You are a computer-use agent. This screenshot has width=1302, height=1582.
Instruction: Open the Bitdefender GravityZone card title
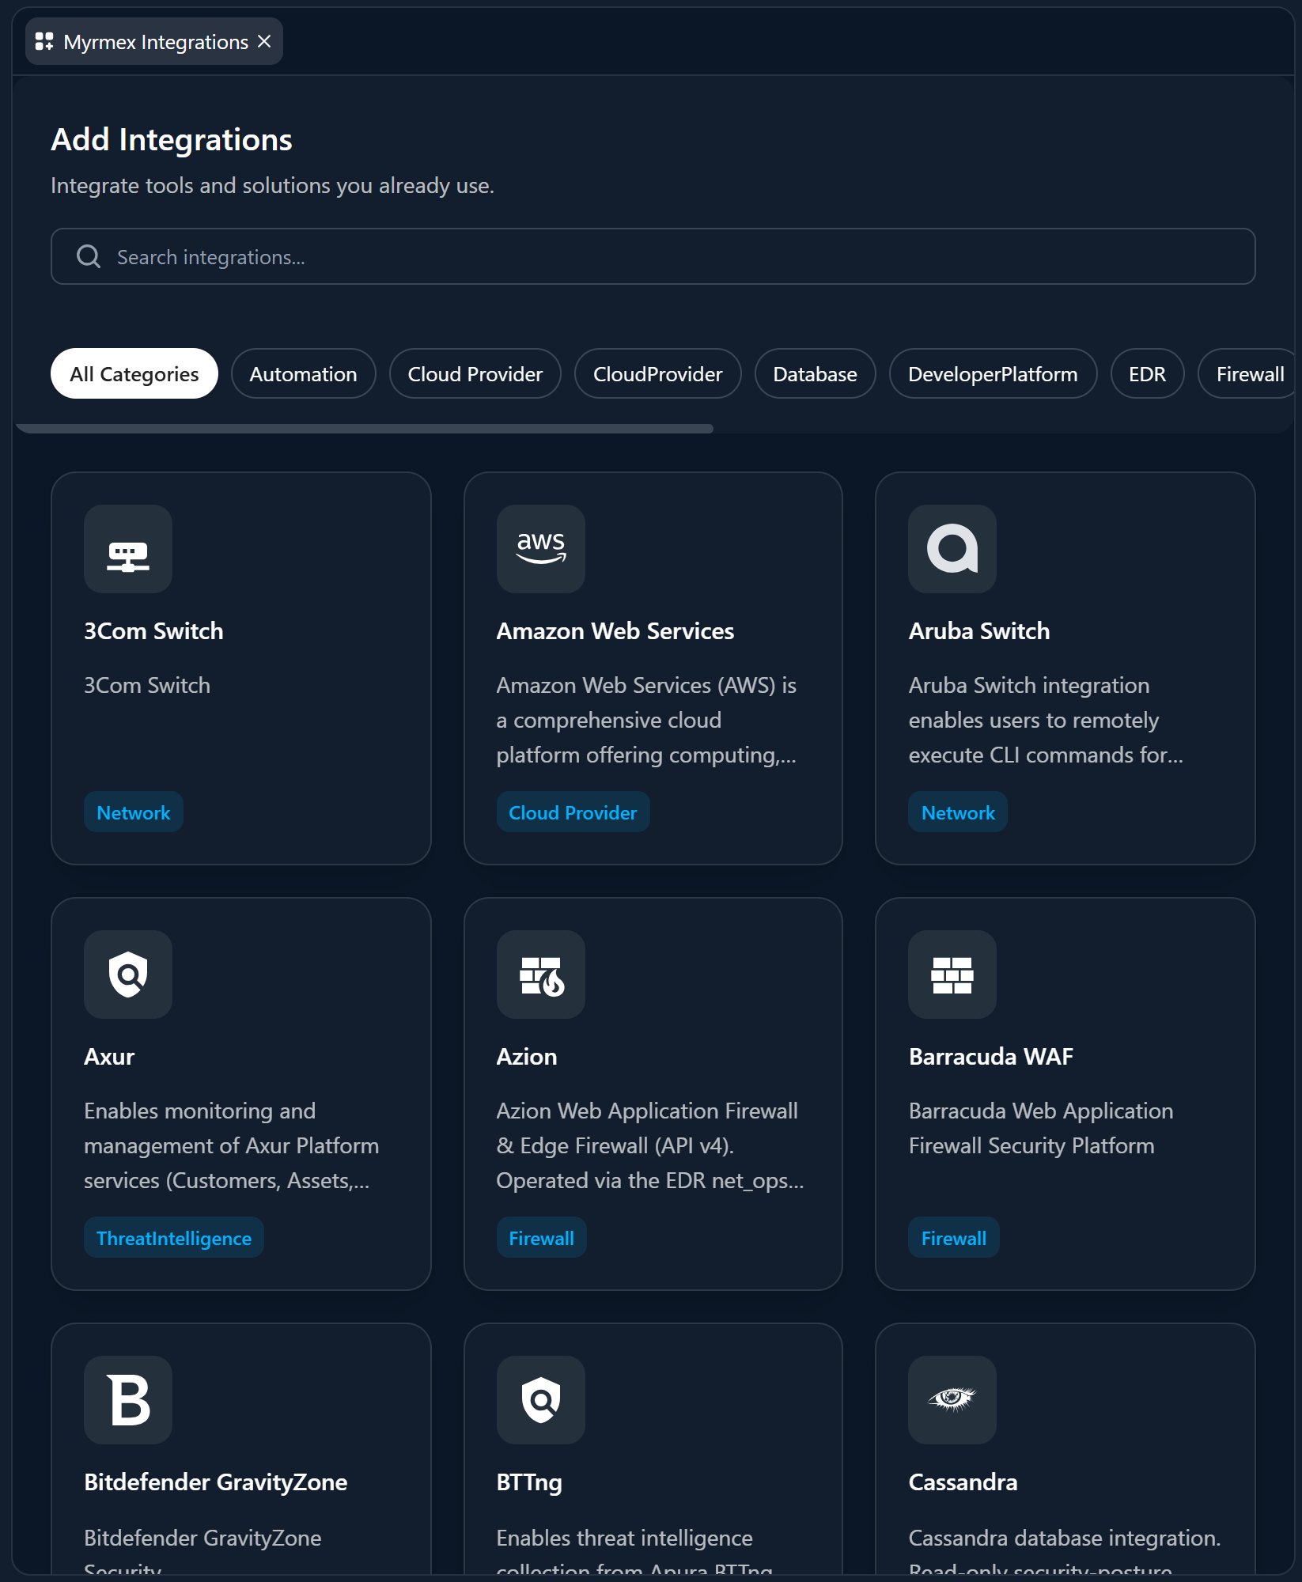click(216, 1482)
